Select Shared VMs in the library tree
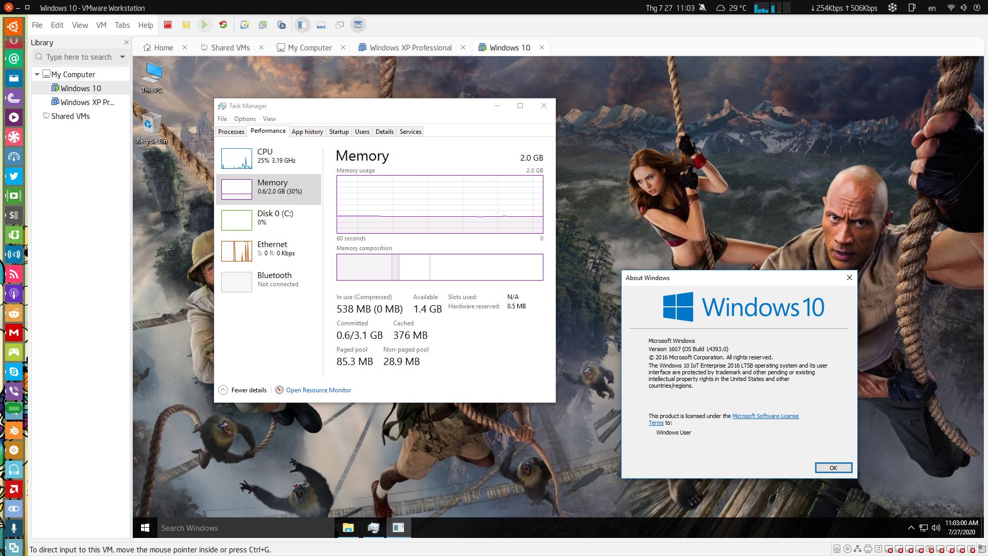Image resolution: width=988 pixels, height=556 pixels. [x=66, y=116]
